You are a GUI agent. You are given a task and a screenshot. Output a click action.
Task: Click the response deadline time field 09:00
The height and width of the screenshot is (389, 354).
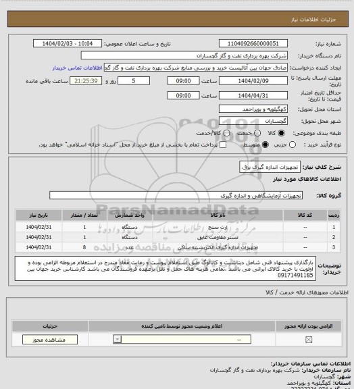tap(183, 81)
